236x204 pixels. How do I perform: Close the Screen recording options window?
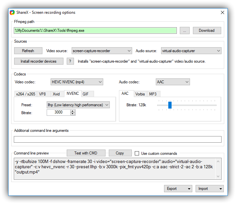[223, 12]
